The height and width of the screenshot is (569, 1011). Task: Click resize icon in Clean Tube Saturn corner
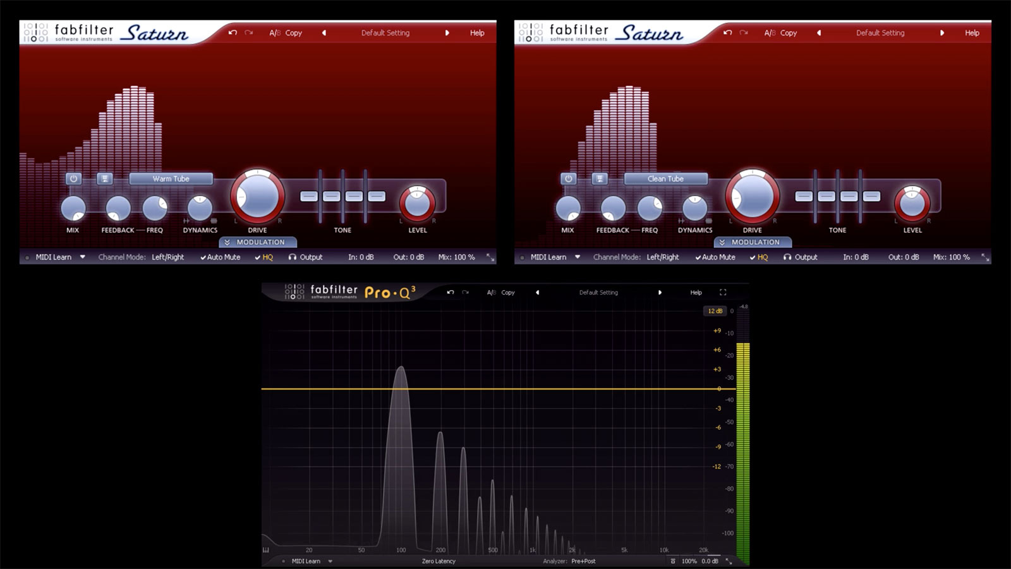coord(984,257)
